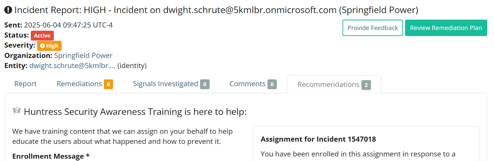This screenshot has width=494, height=161.
Task: Click the Provide Feedback button
Action: 373,28
